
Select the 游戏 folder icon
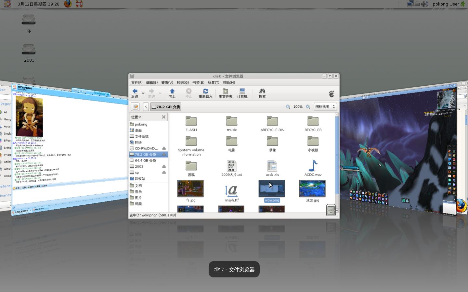(191, 166)
